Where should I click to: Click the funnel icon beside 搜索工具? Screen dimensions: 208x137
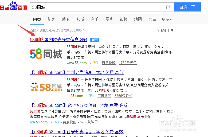[x=159, y=30]
